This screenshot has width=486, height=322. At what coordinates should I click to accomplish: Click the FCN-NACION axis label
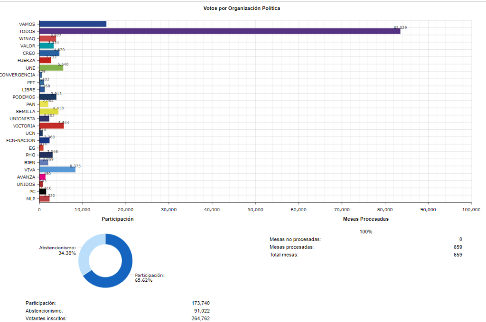click(20, 141)
